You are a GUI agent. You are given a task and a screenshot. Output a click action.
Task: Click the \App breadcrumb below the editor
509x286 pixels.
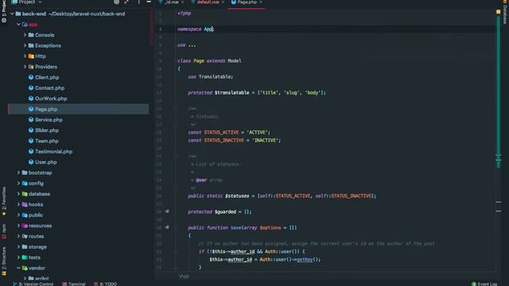(x=184, y=276)
